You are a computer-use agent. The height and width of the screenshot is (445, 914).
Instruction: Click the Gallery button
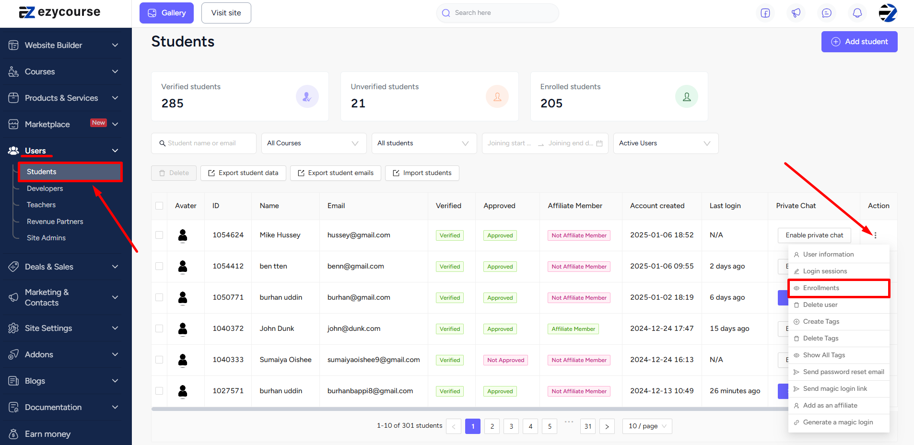click(166, 13)
